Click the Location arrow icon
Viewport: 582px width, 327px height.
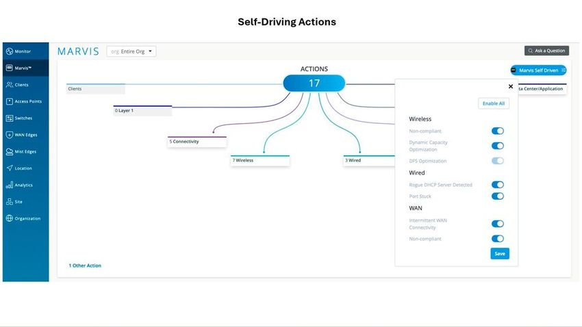coord(10,168)
